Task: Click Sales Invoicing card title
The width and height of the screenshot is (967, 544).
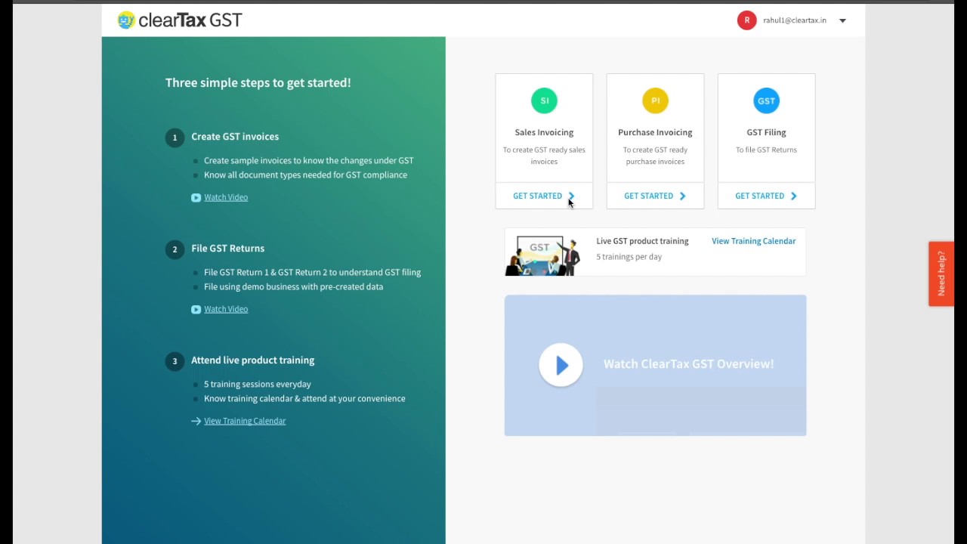Action: click(x=544, y=132)
